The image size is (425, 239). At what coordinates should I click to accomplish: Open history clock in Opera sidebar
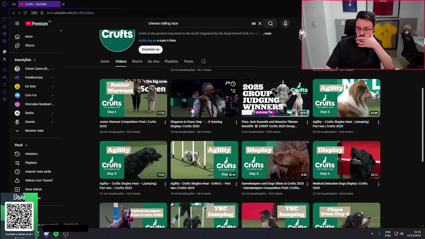pyautogui.click(x=4, y=85)
